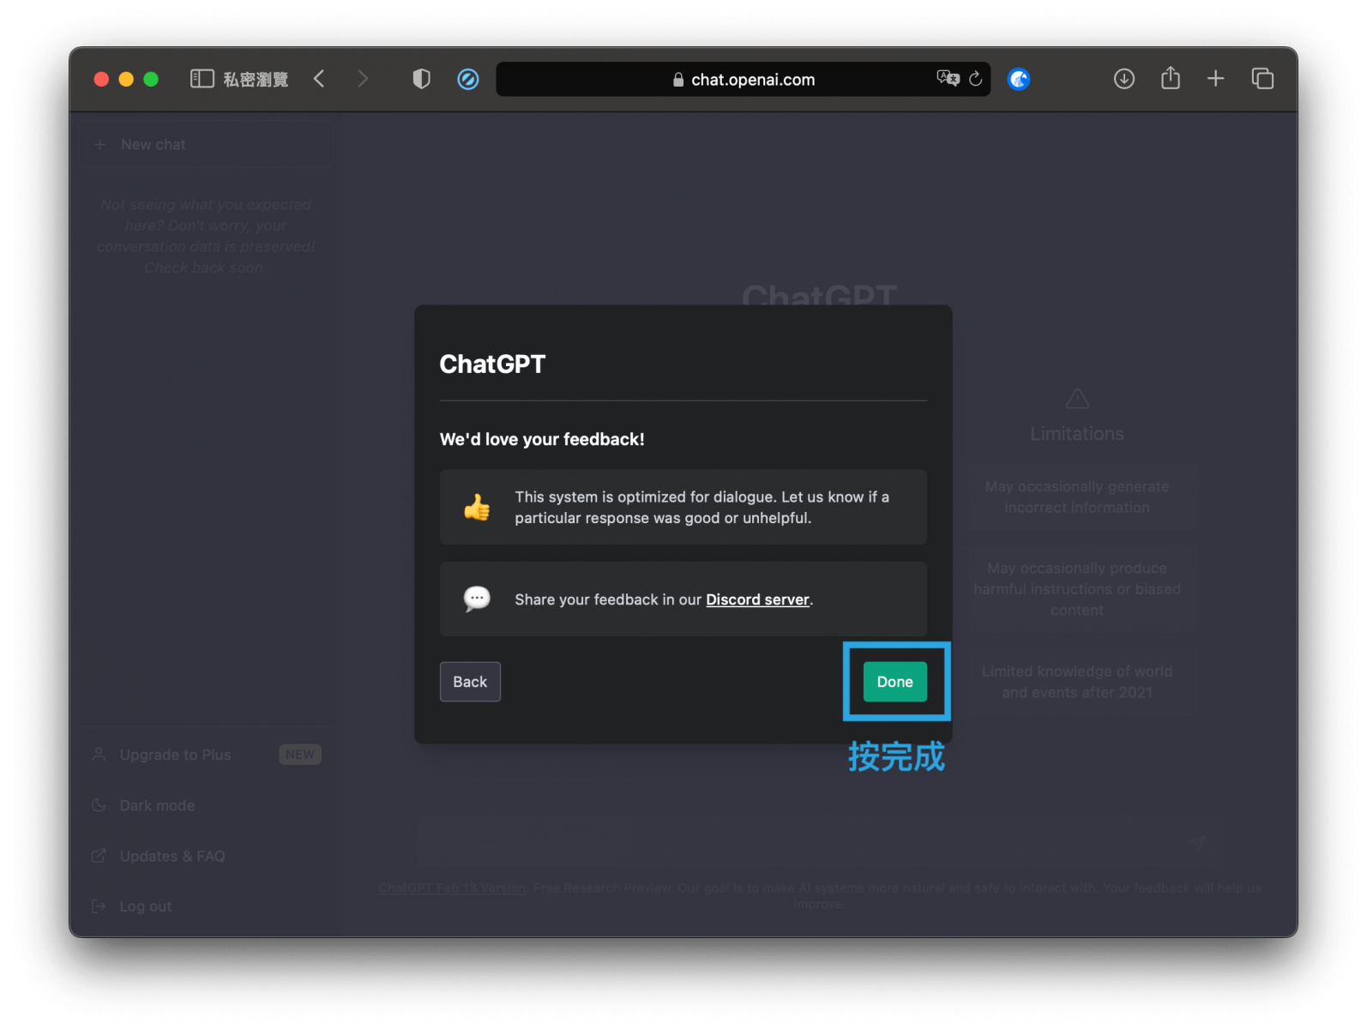This screenshot has height=1029, width=1367.
Task: Navigate back with the left chevron
Action: (319, 79)
